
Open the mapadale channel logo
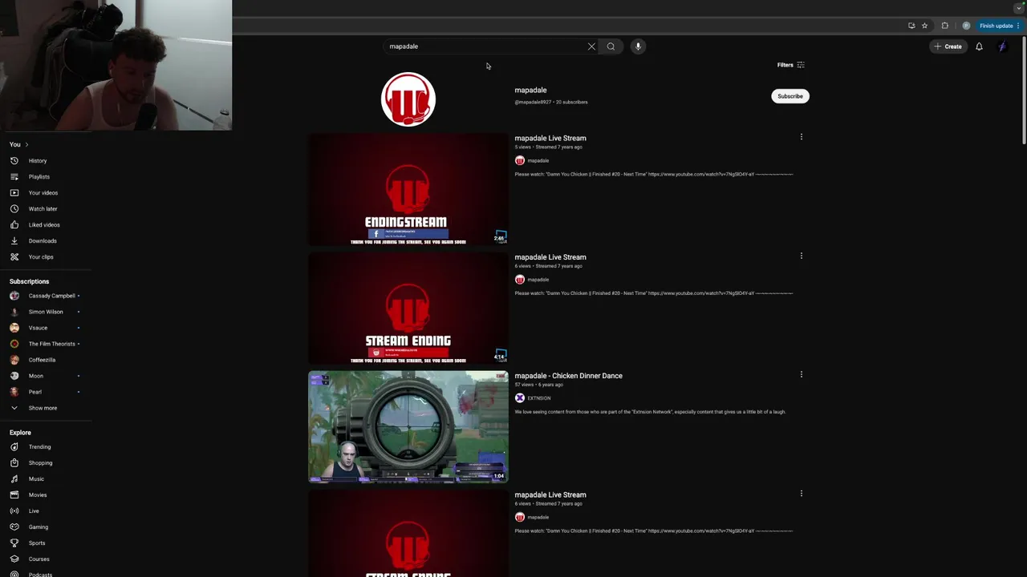coord(408,99)
